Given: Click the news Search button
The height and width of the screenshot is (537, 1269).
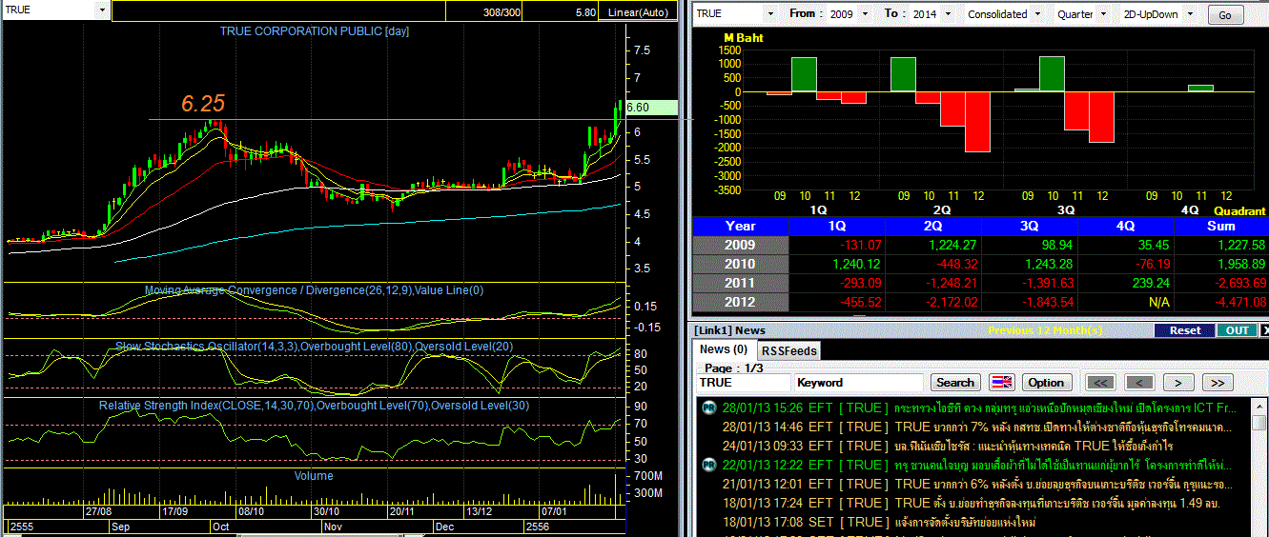Looking at the screenshot, I should click(x=954, y=382).
